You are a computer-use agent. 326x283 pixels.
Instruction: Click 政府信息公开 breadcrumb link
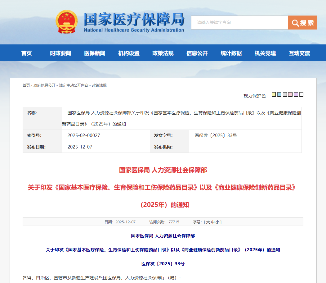tap(44, 85)
